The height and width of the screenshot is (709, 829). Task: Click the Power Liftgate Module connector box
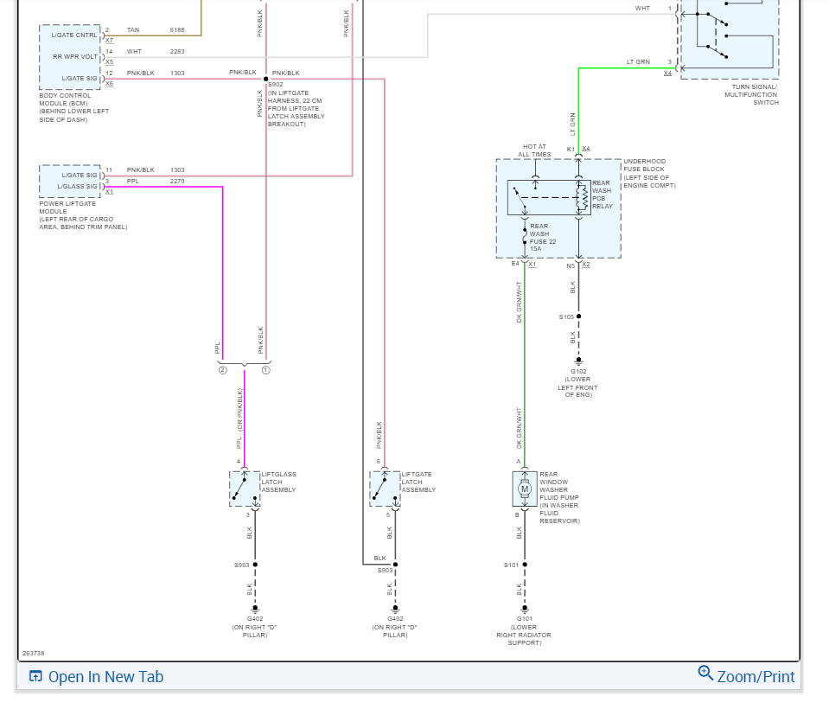tap(70, 181)
